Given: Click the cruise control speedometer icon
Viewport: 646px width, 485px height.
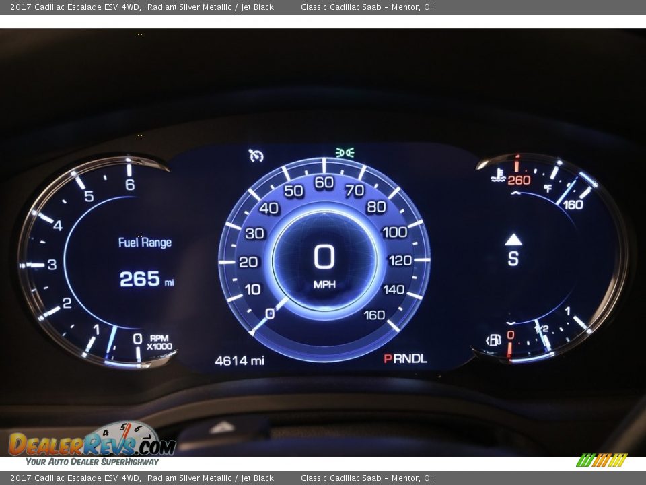Looking at the screenshot, I should point(256,156).
